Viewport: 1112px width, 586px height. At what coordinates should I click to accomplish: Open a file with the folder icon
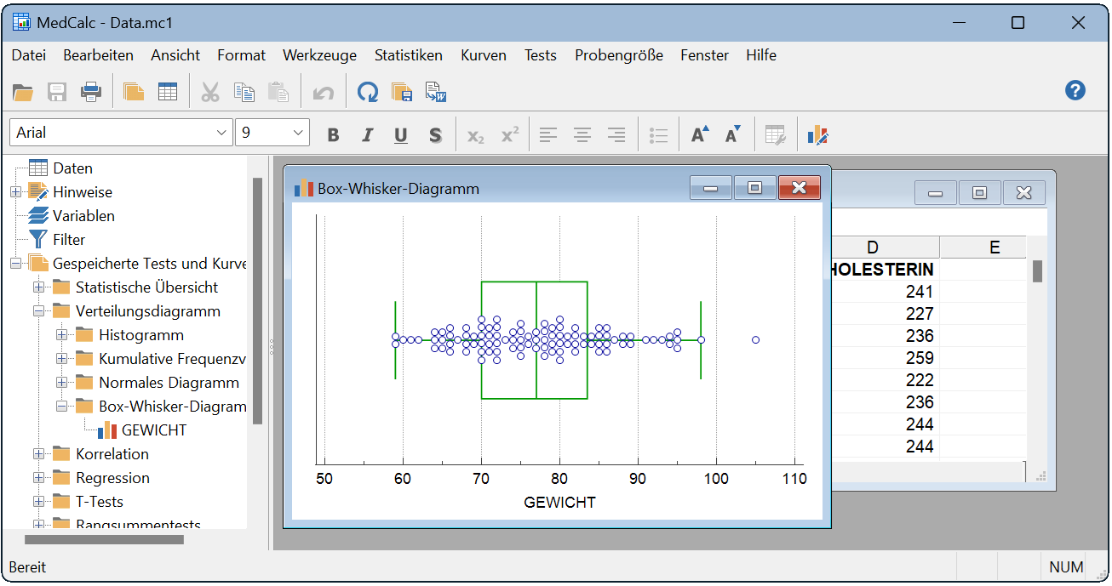23,92
